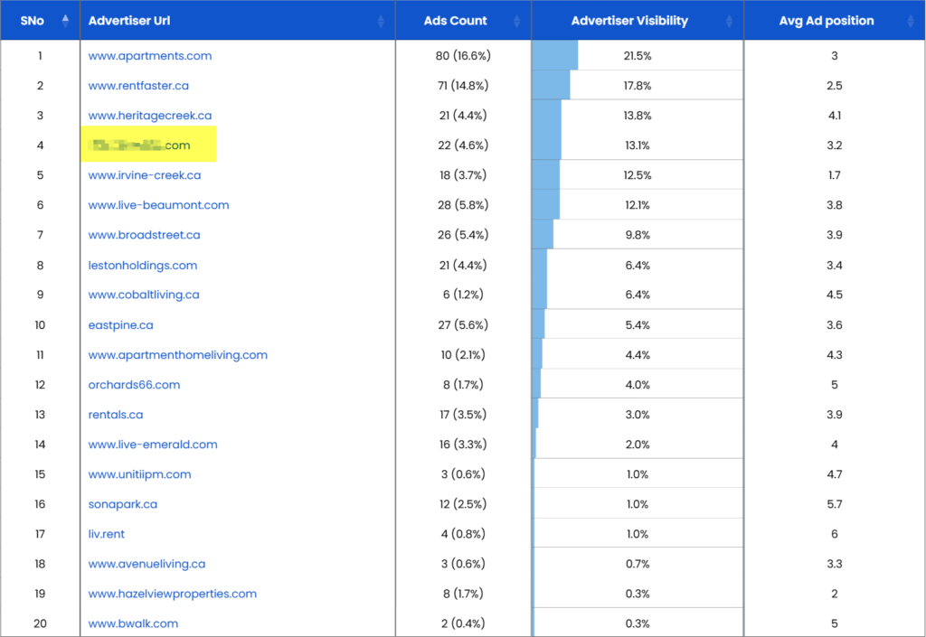Click visibility value 0.7%
The image size is (926, 637).
638,564
